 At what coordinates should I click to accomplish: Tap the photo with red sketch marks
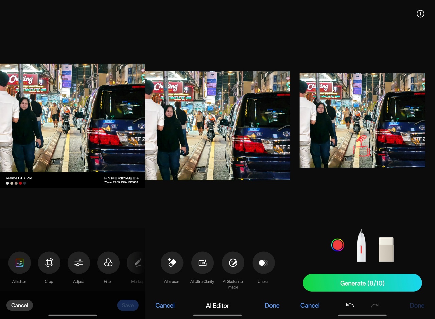[362, 120]
